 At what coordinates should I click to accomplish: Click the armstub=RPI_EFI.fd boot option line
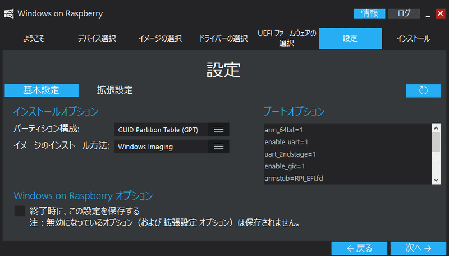click(294, 178)
